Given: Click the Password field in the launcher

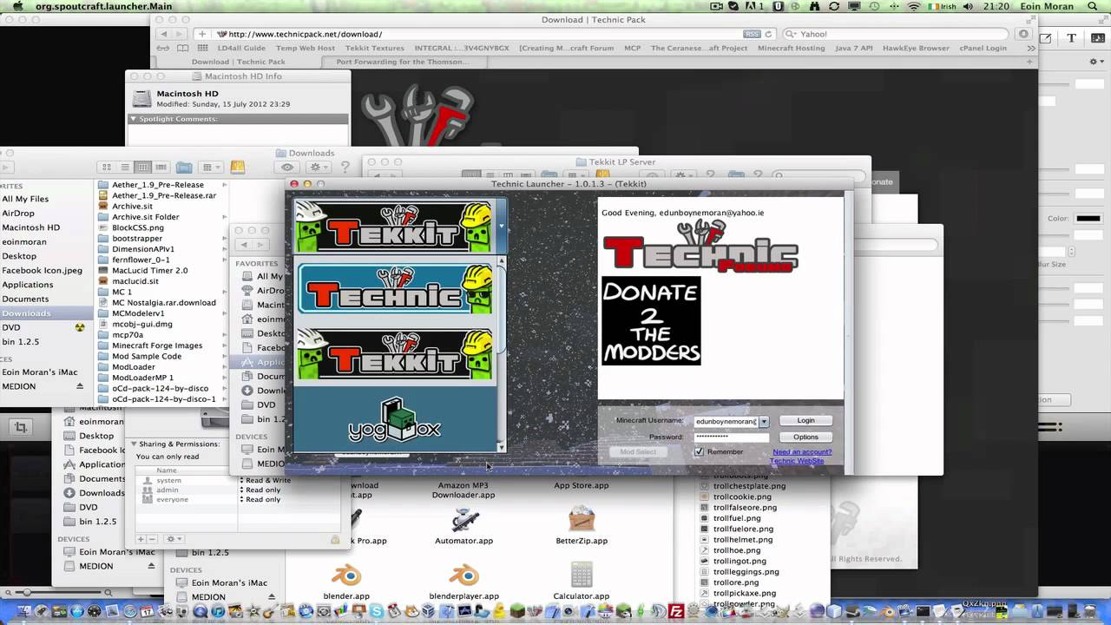Looking at the screenshot, I should (x=731, y=437).
